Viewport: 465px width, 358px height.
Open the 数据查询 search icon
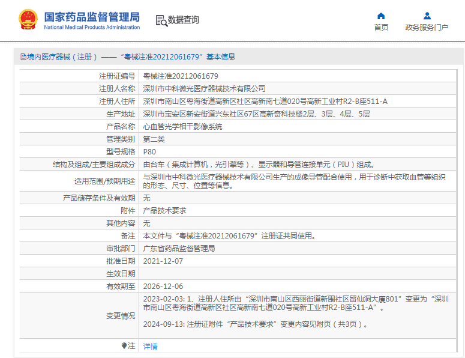point(161,20)
